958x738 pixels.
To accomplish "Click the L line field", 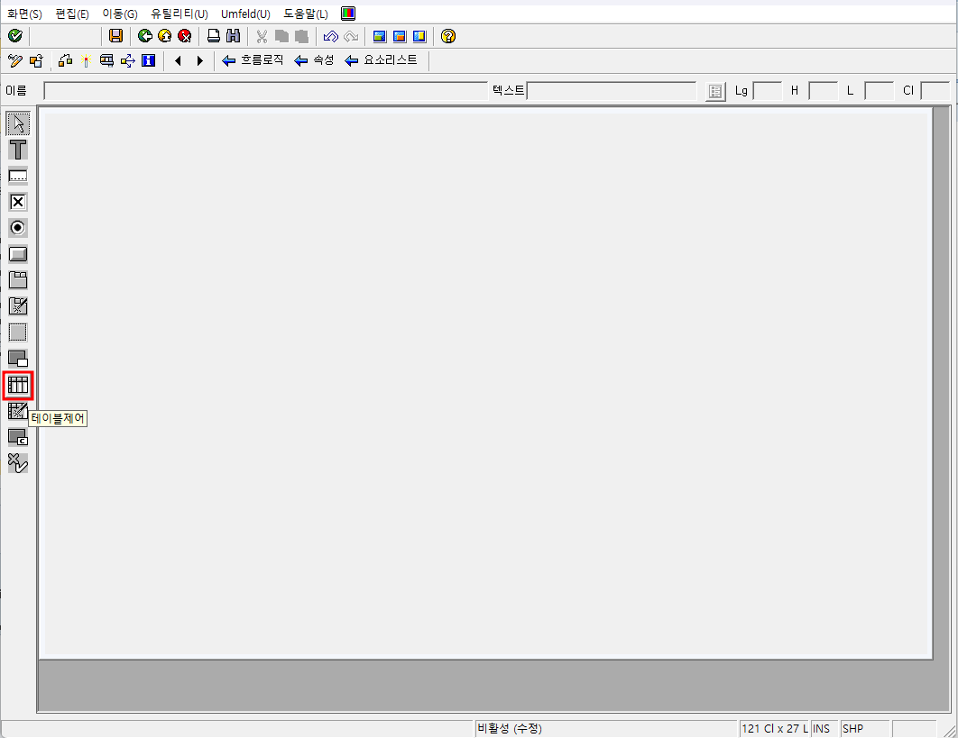I will [x=880, y=91].
